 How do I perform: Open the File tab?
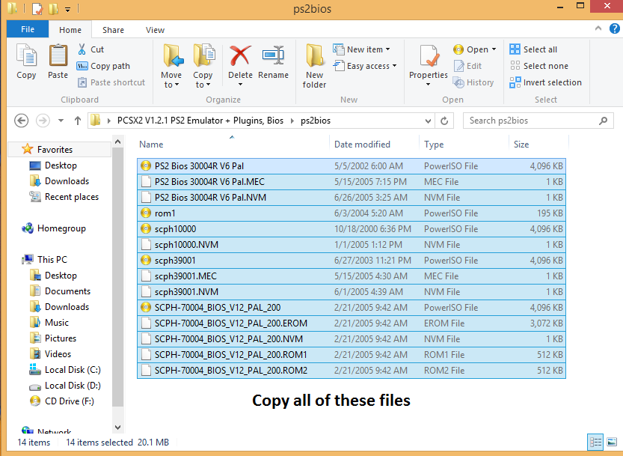[x=28, y=29]
